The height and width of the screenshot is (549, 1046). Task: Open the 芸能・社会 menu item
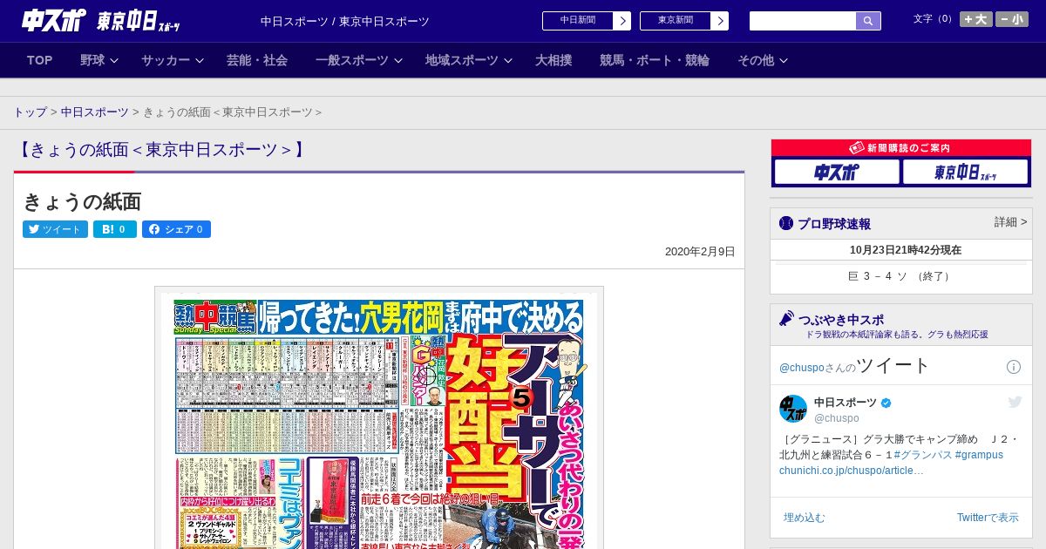pyautogui.click(x=257, y=60)
